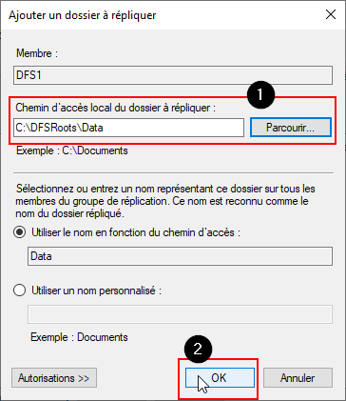The height and width of the screenshot is (401, 346).
Task: Click the 'Exemple : C:\Documents' hint text
Action: [x=72, y=150]
